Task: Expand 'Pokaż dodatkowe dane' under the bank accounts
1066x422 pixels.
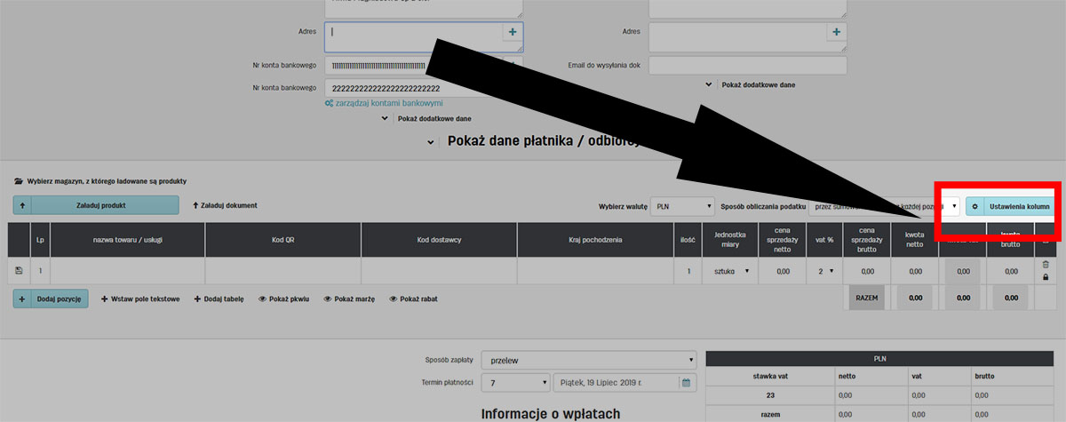Action: (426, 118)
